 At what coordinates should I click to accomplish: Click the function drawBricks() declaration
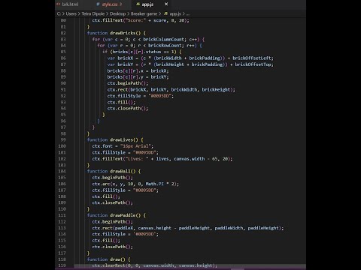point(117,33)
